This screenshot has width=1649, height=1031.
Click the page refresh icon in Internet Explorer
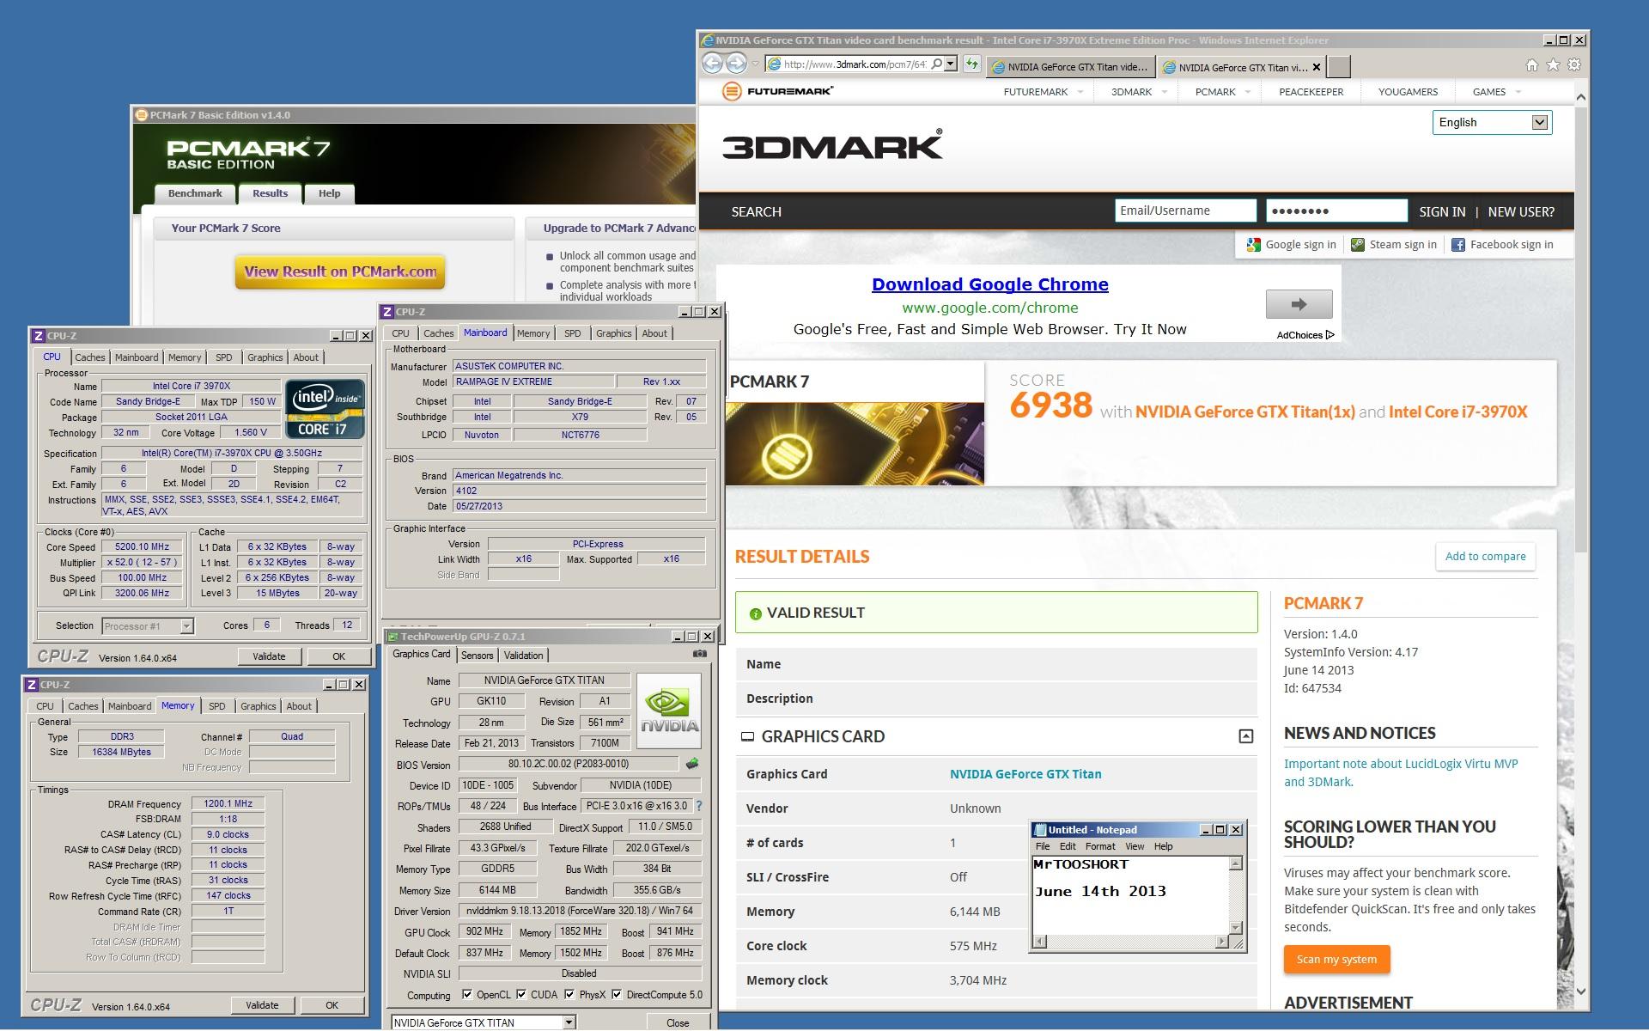point(971,64)
